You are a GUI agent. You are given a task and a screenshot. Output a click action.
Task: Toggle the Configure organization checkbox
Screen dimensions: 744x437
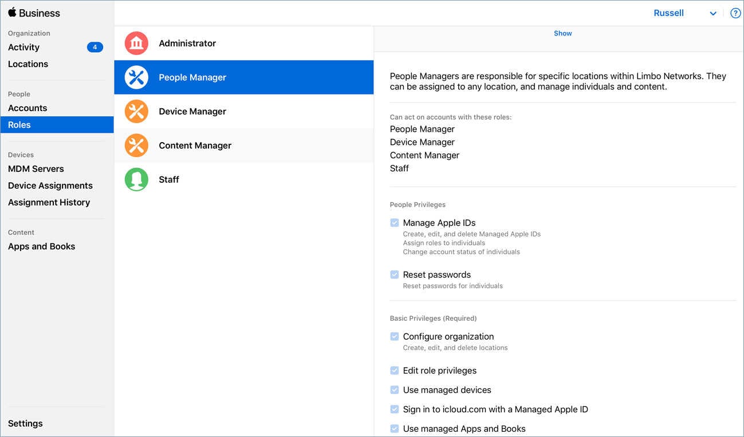point(394,336)
